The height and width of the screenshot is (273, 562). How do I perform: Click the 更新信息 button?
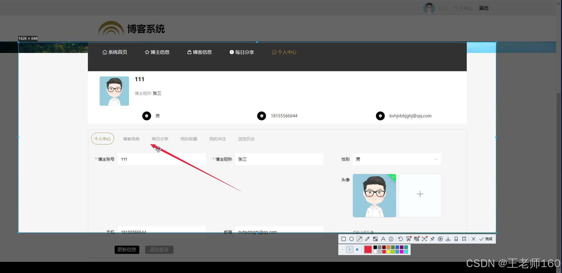[x=127, y=250]
